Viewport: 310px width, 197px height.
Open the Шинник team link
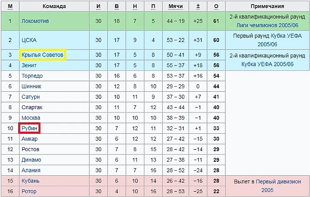[x=31, y=86]
